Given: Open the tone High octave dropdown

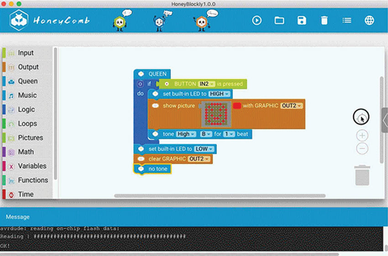Looking at the screenshot, I should (186, 134).
